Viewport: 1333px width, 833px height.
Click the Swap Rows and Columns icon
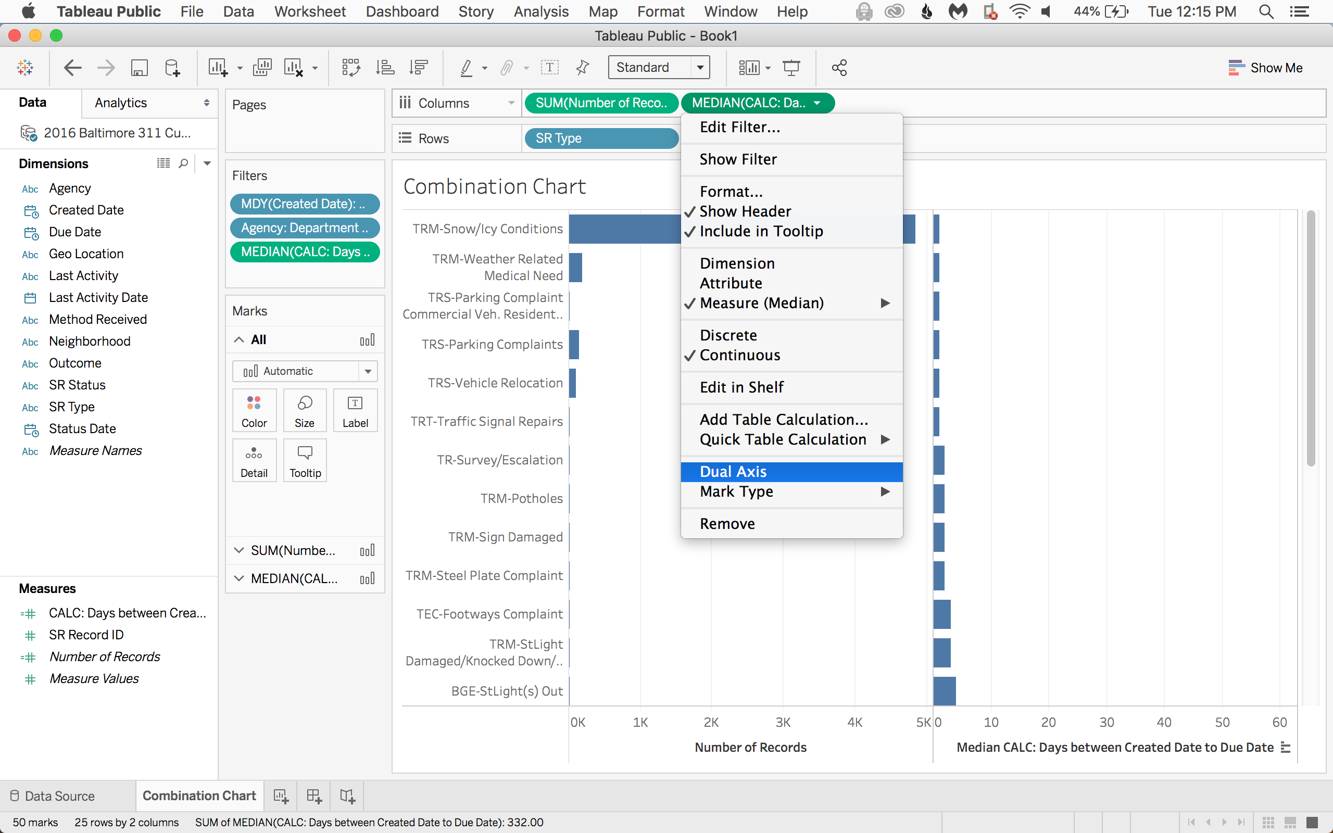point(351,68)
